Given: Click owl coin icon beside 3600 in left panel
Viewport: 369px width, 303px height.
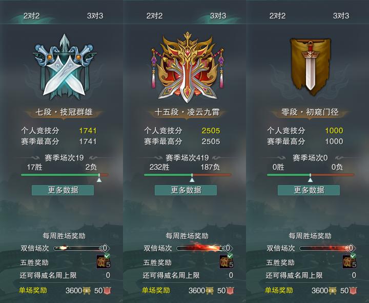Looking at the screenshot, I should (x=87, y=291).
